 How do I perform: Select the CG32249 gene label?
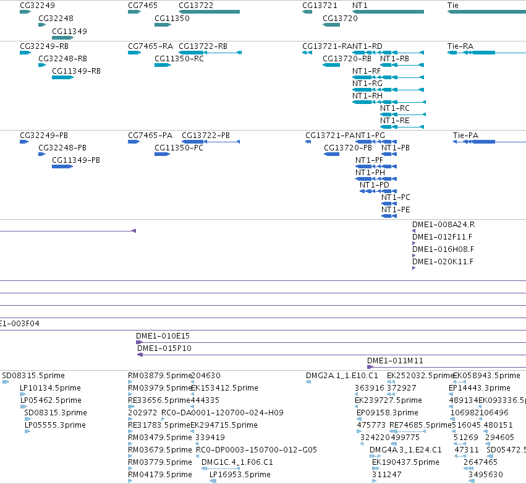point(37,6)
